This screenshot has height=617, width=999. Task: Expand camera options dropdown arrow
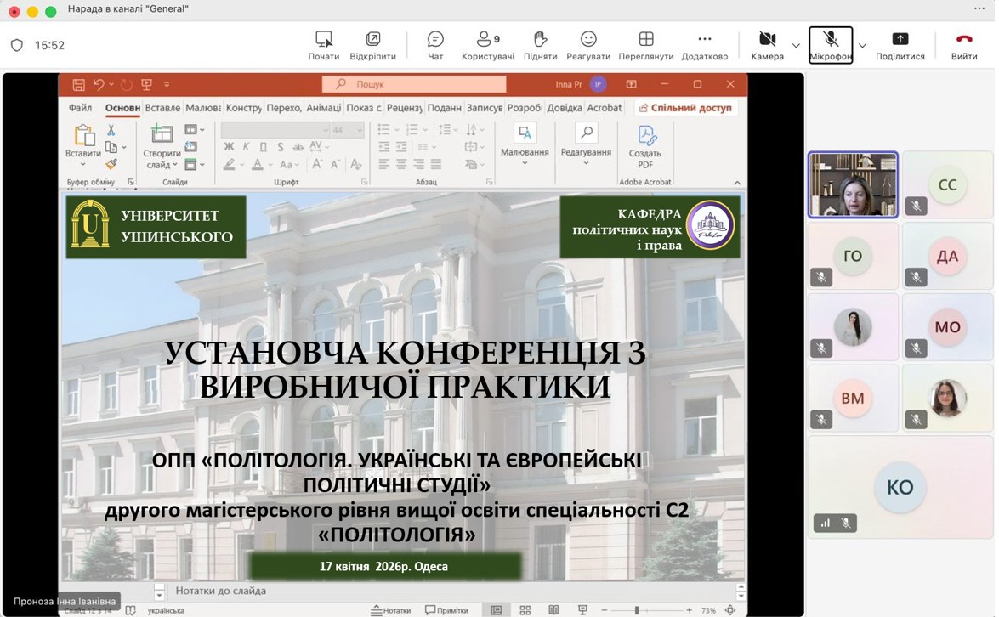[796, 46]
